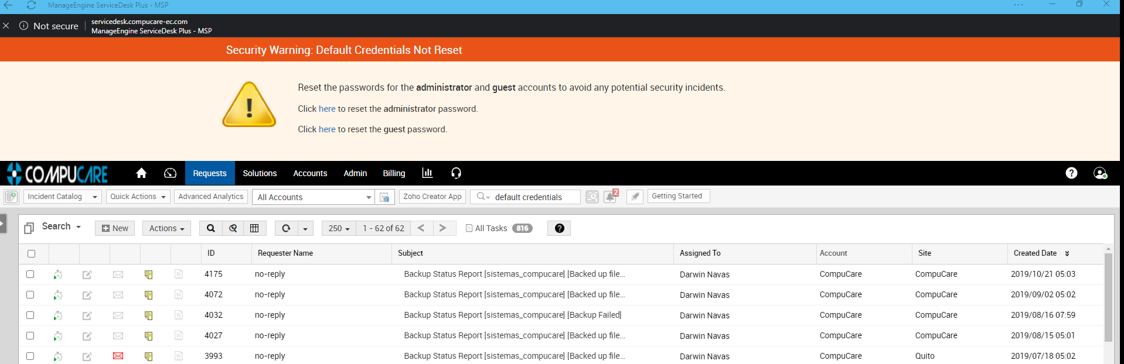
Task: Click the new request note icon
Action: (11, 197)
